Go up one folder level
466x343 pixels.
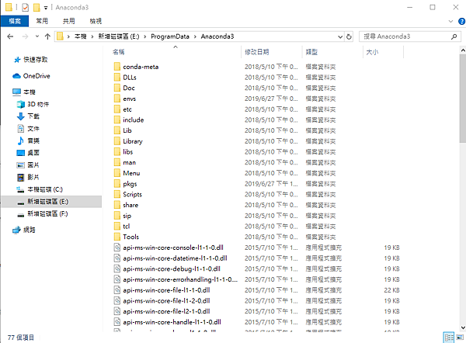click(47, 36)
